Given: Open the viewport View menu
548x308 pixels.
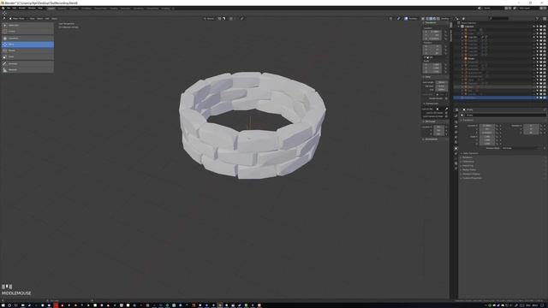Looking at the screenshot, I should click(x=33, y=19).
